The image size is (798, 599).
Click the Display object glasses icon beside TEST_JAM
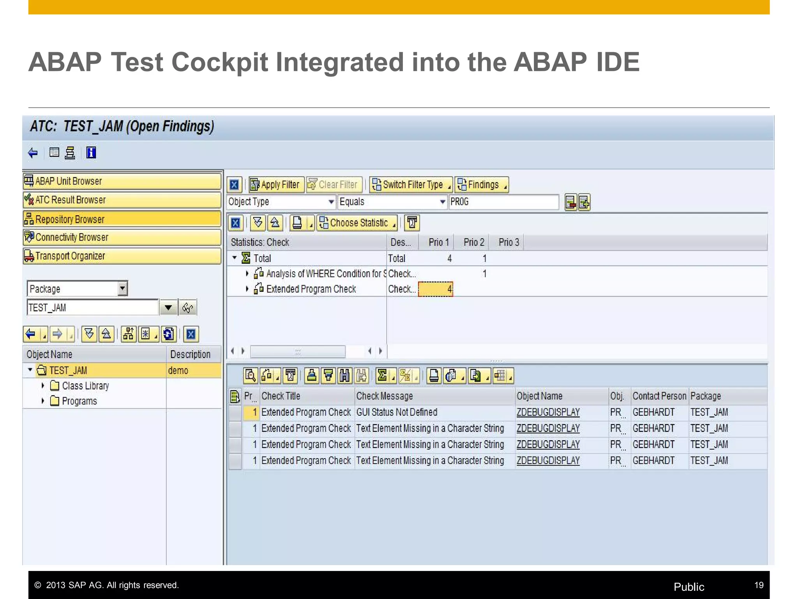pos(187,308)
